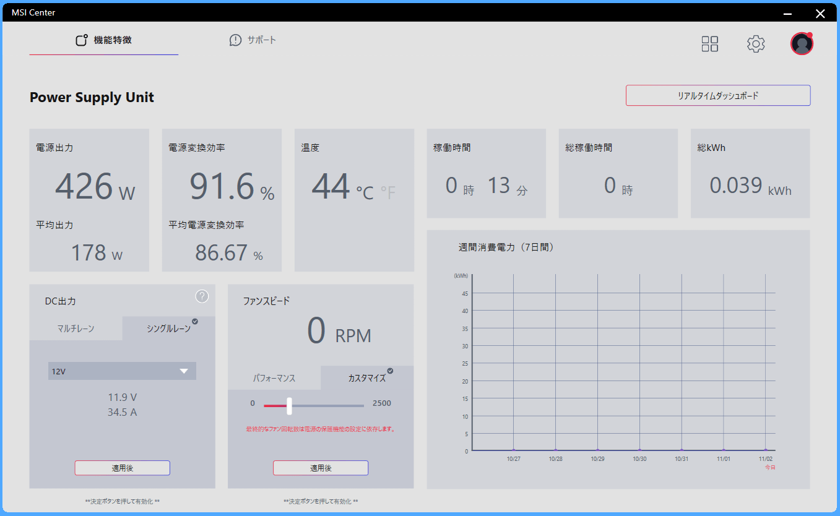
Task: Open リアルタイムダッシュボード
Action: [x=718, y=96]
